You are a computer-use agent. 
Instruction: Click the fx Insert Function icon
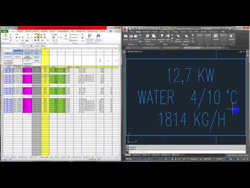click(31, 46)
